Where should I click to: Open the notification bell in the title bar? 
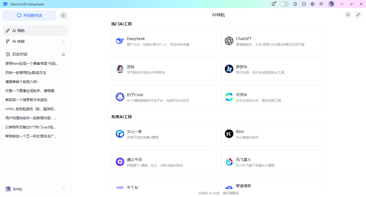click(273, 4)
